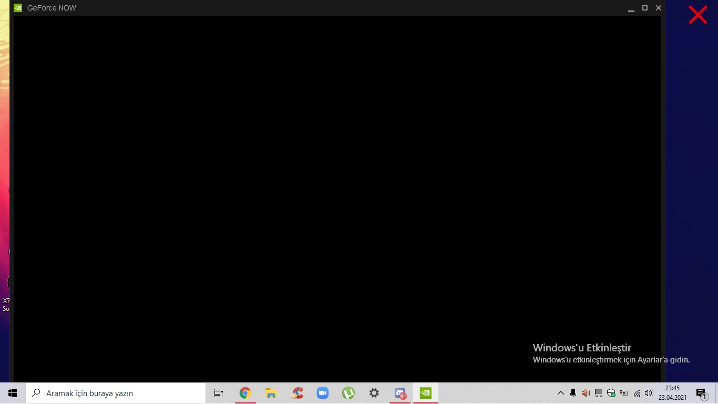The image size is (718, 404).
Task: Click the microphone tray icon
Action: coord(573,393)
